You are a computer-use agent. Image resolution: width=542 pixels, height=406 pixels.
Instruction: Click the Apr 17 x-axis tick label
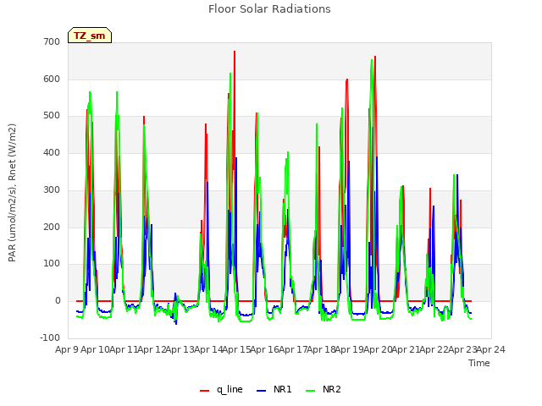click(293, 349)
